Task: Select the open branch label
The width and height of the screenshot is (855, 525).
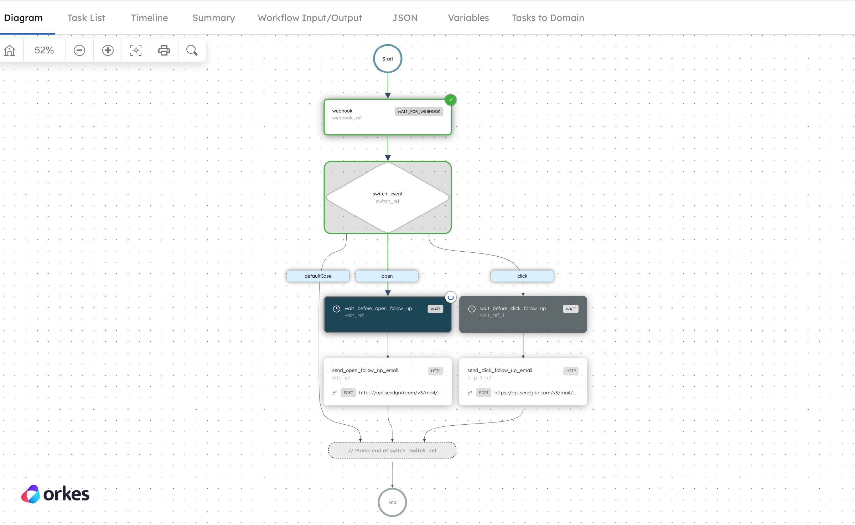Action: pyautogui.click(x=387, y=275)
